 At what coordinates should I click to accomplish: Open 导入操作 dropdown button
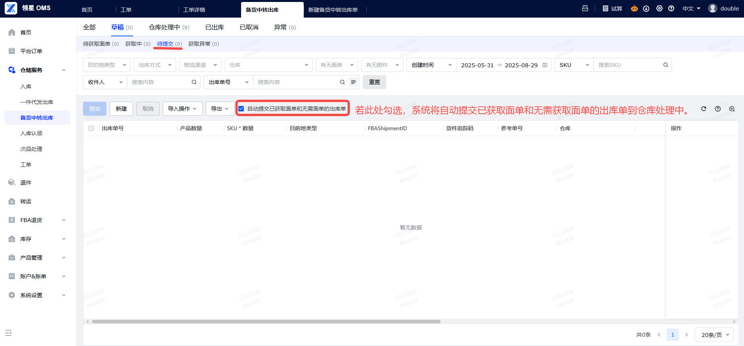pyautogui.click(x=182, y=109)
